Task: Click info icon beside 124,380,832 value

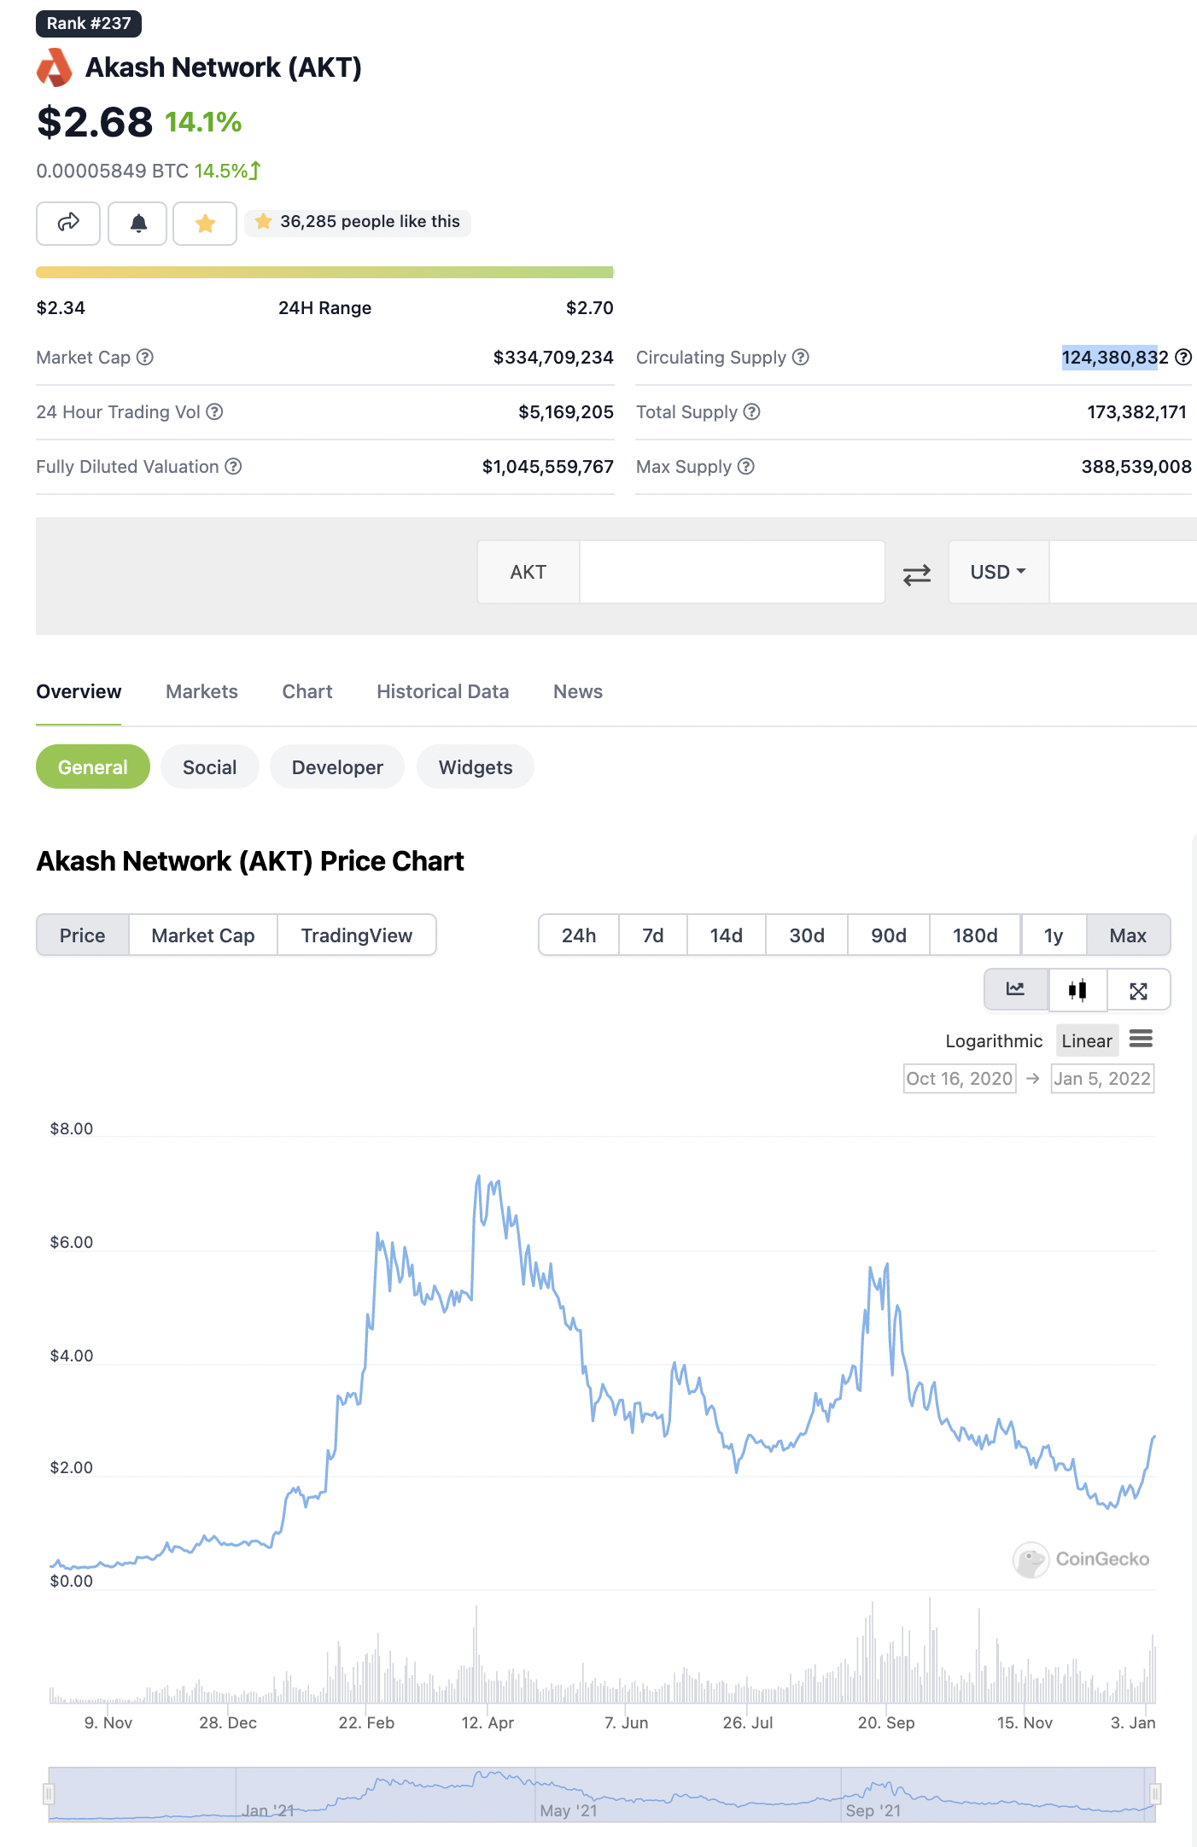Action: click(x=1183, y=358)
